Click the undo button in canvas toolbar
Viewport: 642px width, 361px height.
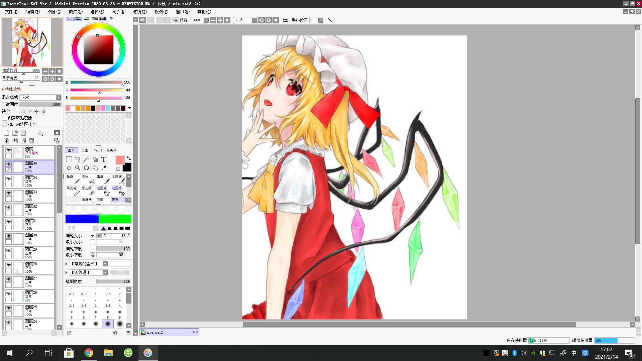point(143,20)
